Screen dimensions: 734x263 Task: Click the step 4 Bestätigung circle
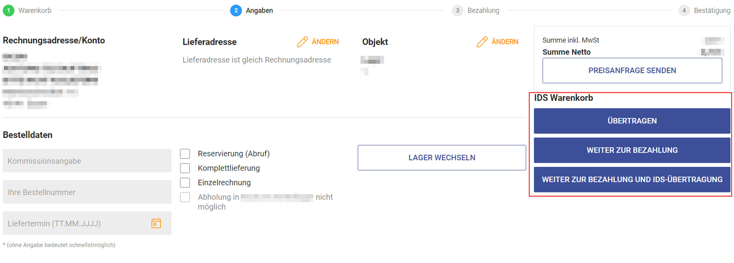[684, 10]
